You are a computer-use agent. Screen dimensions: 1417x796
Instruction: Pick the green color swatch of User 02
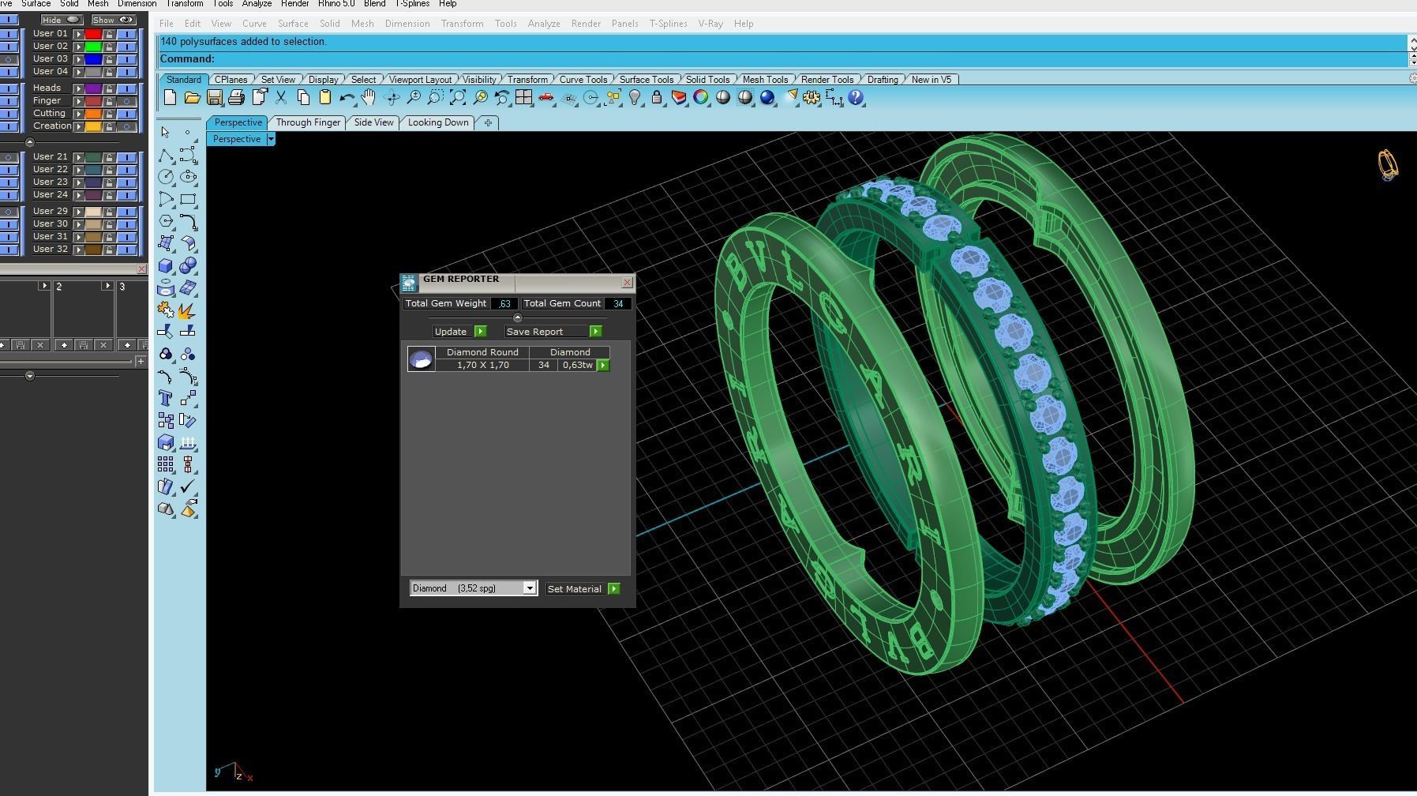(x=93, y=47)
